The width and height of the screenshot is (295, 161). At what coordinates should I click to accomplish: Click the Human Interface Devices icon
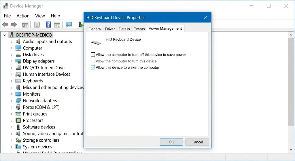coord(18,74)
